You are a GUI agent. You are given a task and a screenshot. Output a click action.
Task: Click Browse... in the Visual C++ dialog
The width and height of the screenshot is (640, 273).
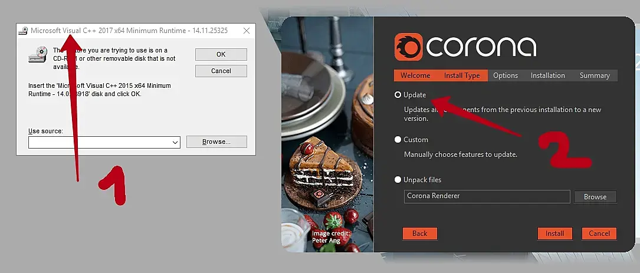(x=216, y=142)
